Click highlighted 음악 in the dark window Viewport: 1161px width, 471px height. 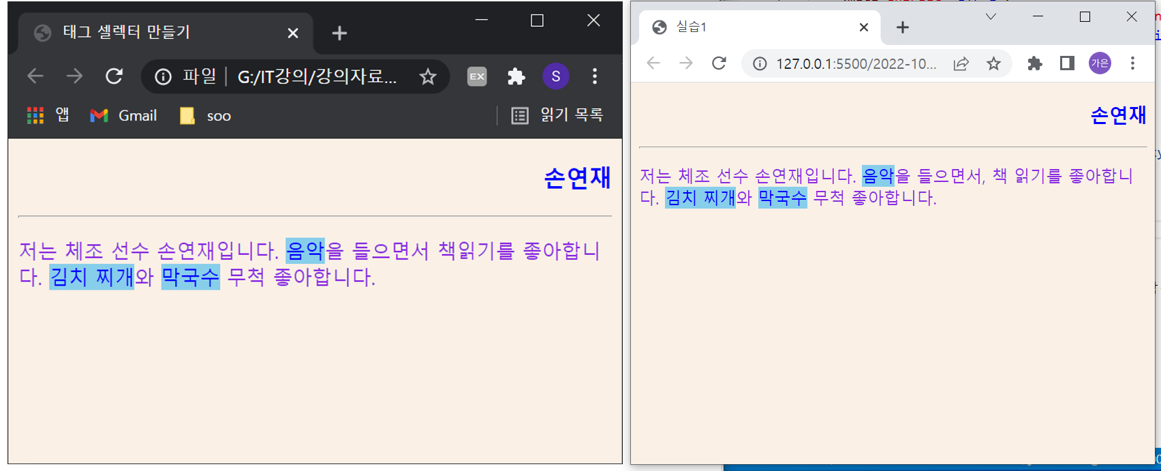pyautogui.click(x=305, y=251)
